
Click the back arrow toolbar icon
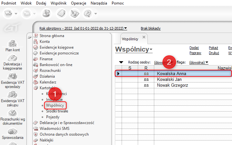tap(8, 14)
